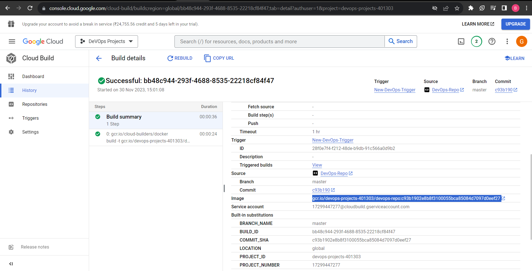The image size is (532, 271).
Task: Click the Cloud Build product icon
Action: pyautogui.click(x=11, y=58)
